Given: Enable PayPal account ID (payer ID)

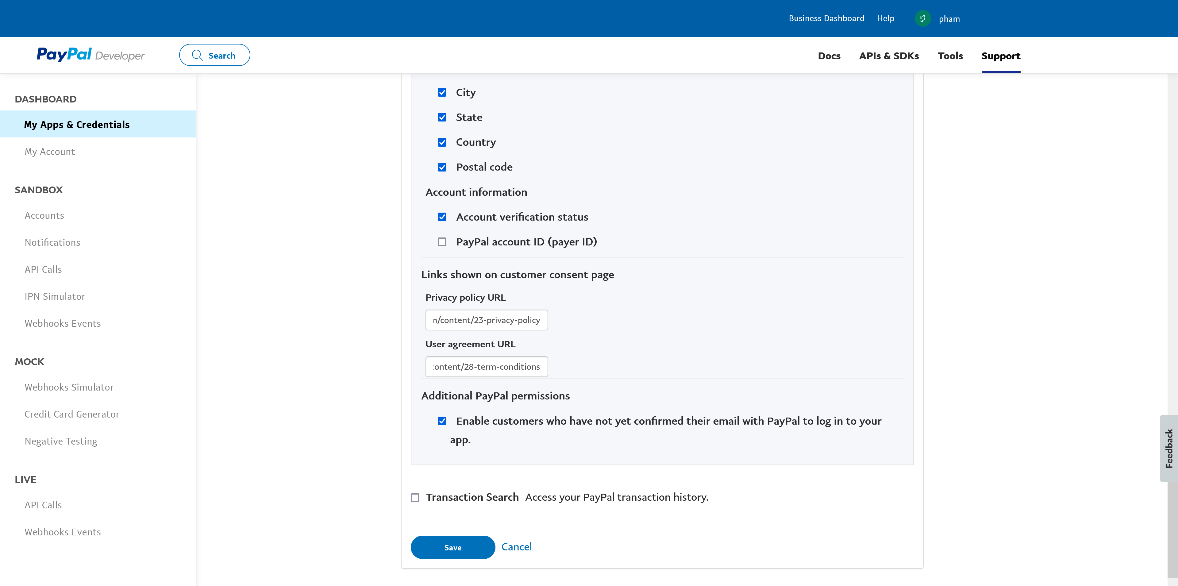Looking at the screenshot, I should (x=442, y=241).
